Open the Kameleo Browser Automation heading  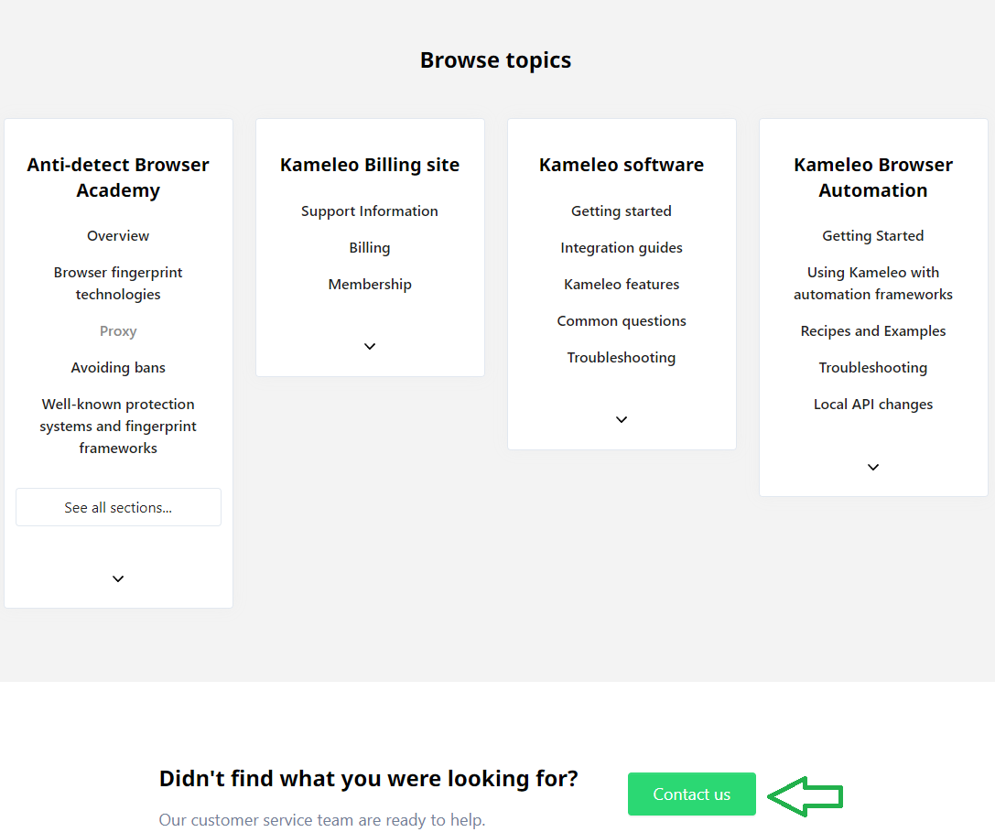click(873, 177)
